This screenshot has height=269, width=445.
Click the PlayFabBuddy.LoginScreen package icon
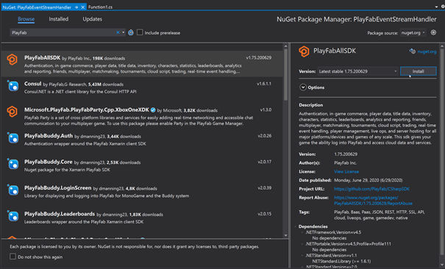tap(13, 190)
